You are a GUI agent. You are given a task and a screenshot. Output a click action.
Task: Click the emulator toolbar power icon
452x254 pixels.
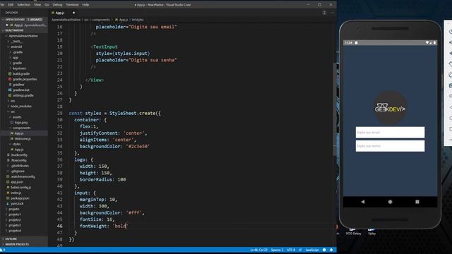point(450,32)
